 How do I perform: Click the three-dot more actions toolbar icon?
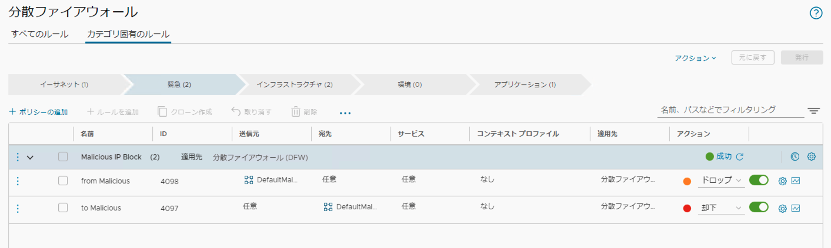pyautogui.click(x=345, y=112)
